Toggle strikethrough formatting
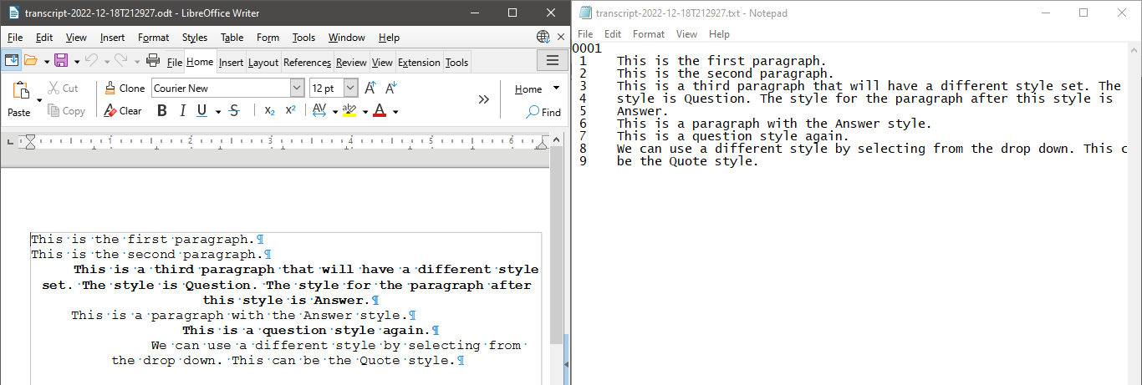 coord(234,111)
